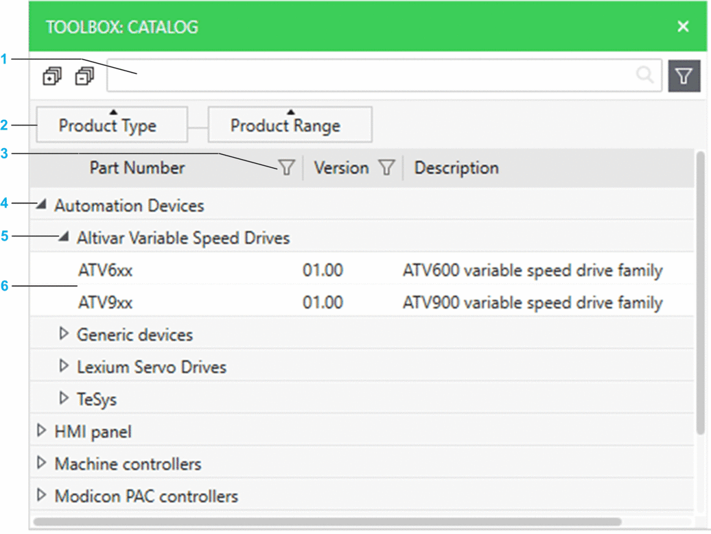Image resolution: width=711 pixels, height=534 pixels.
Task: Select the Generic devices label
Action: 135,335
